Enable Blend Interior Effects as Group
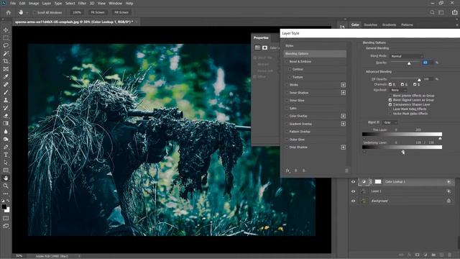460x259 pixels. tap(390, 96)
